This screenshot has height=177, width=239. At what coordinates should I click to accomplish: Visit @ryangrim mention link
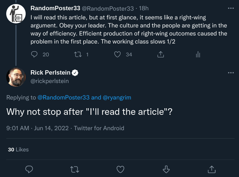coord(120,97)
